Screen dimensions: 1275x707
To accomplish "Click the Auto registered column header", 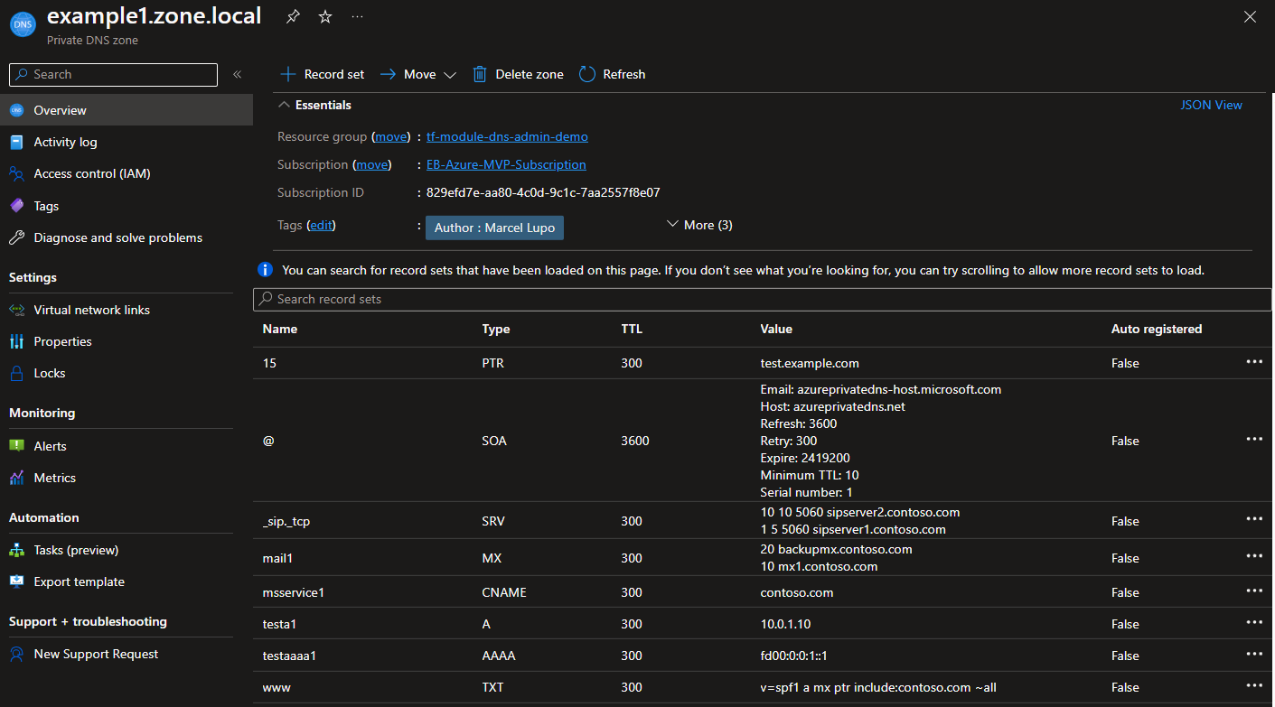I will pyautogui.click(x=1157, y=329).
